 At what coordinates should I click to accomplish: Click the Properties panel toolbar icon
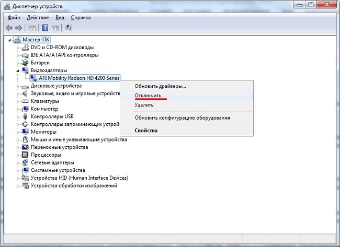(x=55, y=28)
